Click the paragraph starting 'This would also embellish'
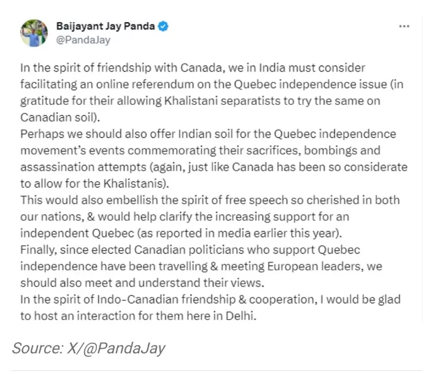Image resolution: width=433 pixels, height=374 pixels. [x=210, y=216]
